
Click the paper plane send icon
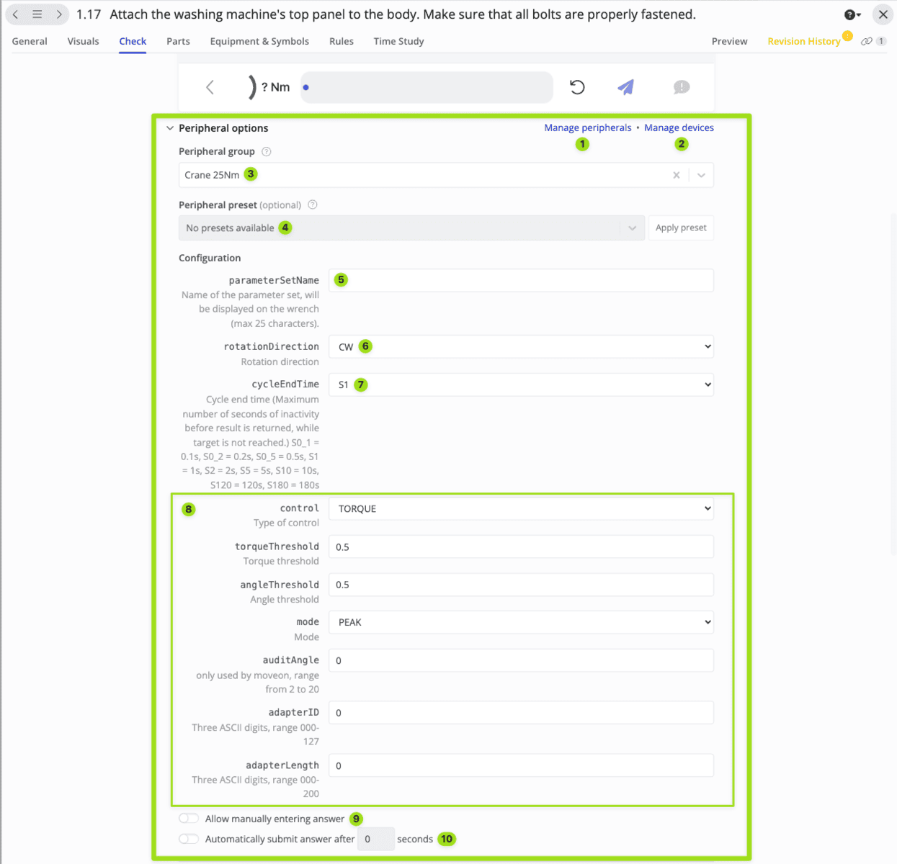point(625,87)
